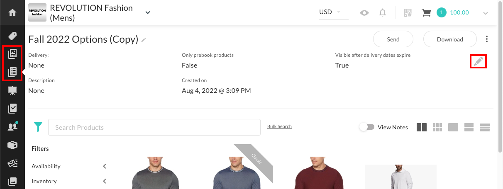
Task: Click the Search Products input field
Action: click(154, 127)
